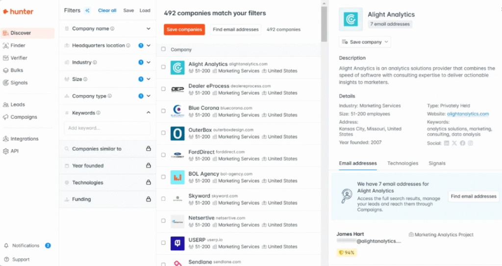The height and width of the screenshot is (266, 502).
Task: Clear all filters
Action: pyautogui.click(x=107, y=11)
